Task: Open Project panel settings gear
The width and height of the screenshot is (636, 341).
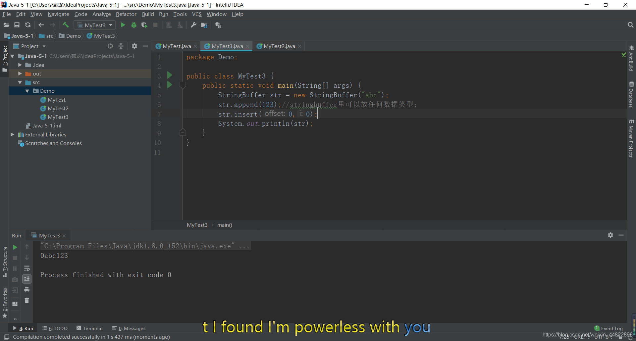Action: click(134, 46)
